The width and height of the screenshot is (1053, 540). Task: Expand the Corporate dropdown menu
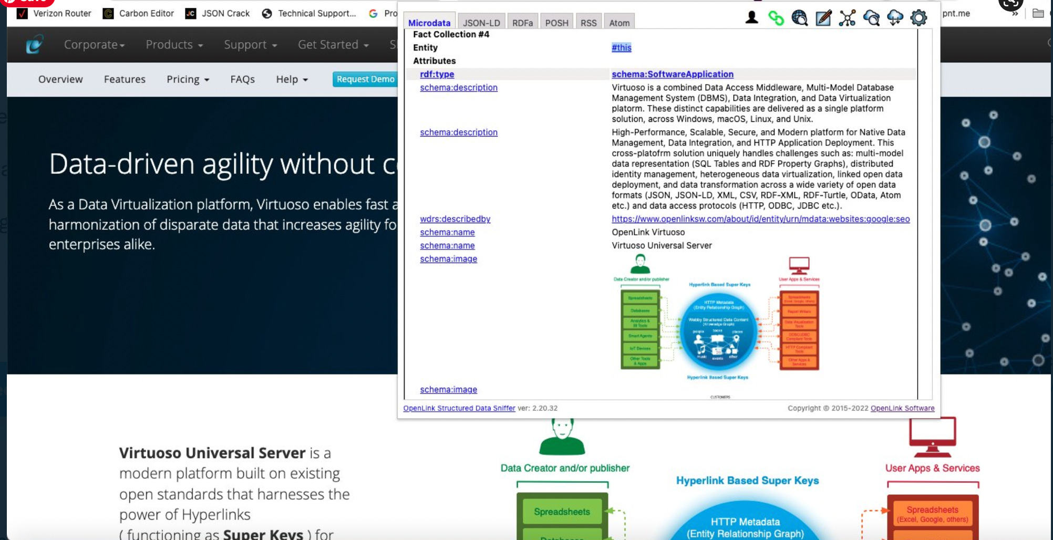[94, 45]
